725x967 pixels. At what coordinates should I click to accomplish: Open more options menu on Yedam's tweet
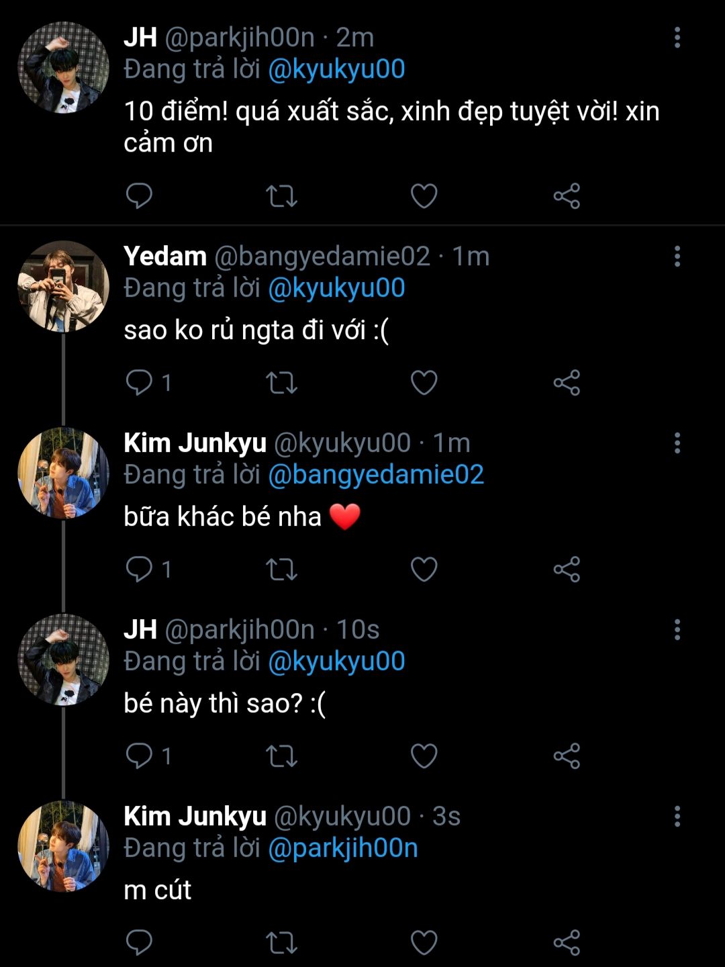677,256
